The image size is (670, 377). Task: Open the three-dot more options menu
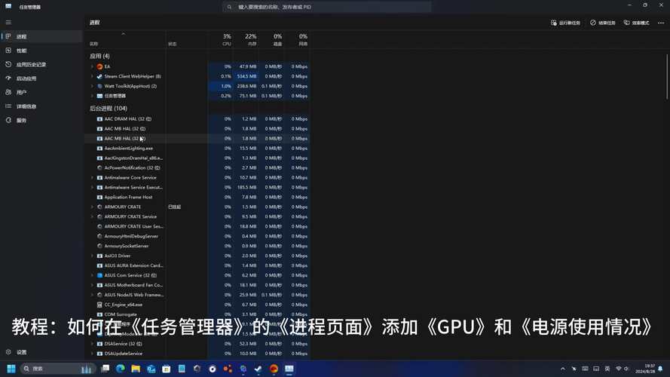pos(661,23)
